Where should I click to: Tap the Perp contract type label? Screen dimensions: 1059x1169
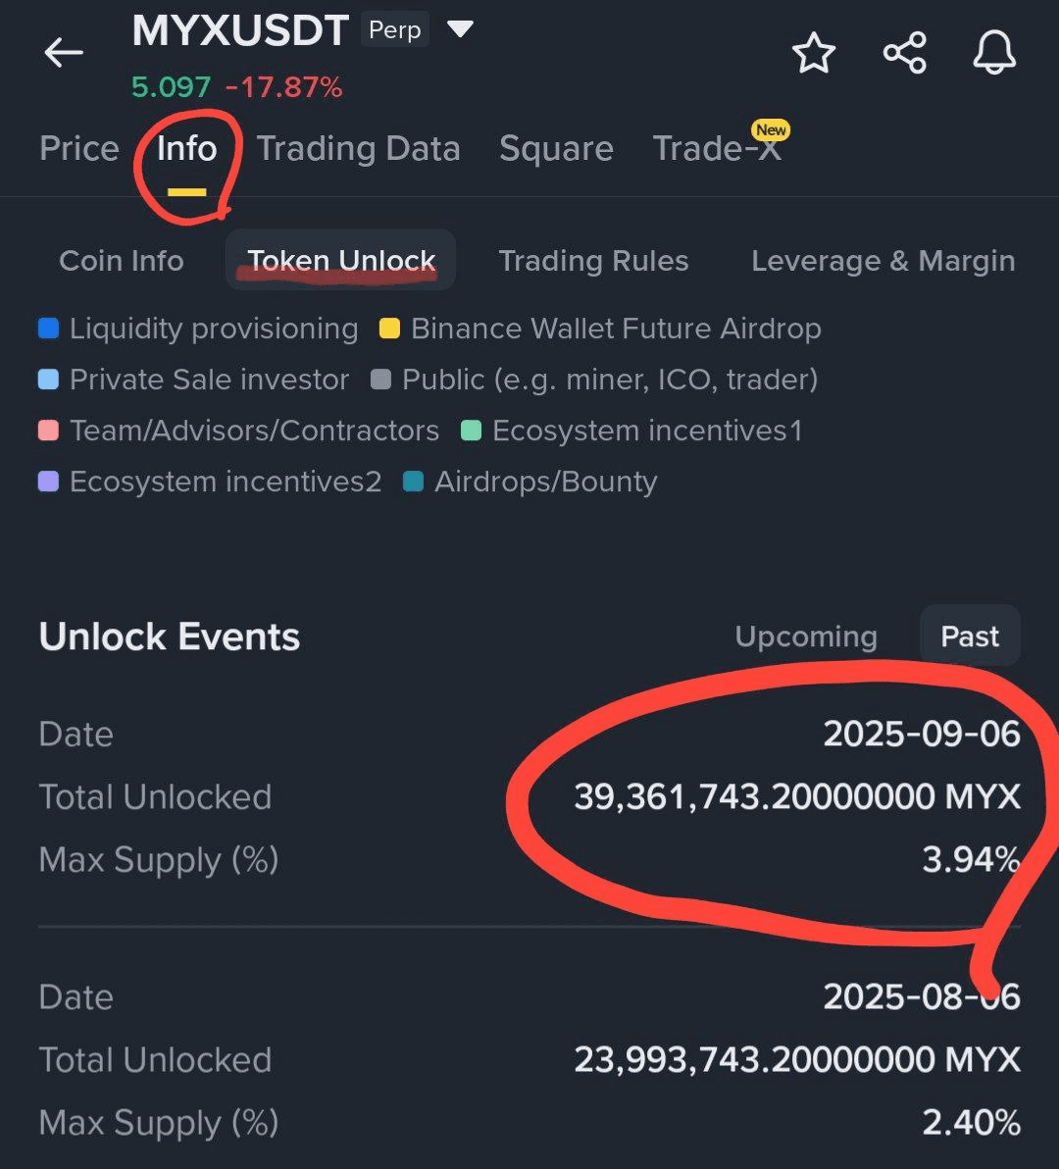tap(394, 30)
